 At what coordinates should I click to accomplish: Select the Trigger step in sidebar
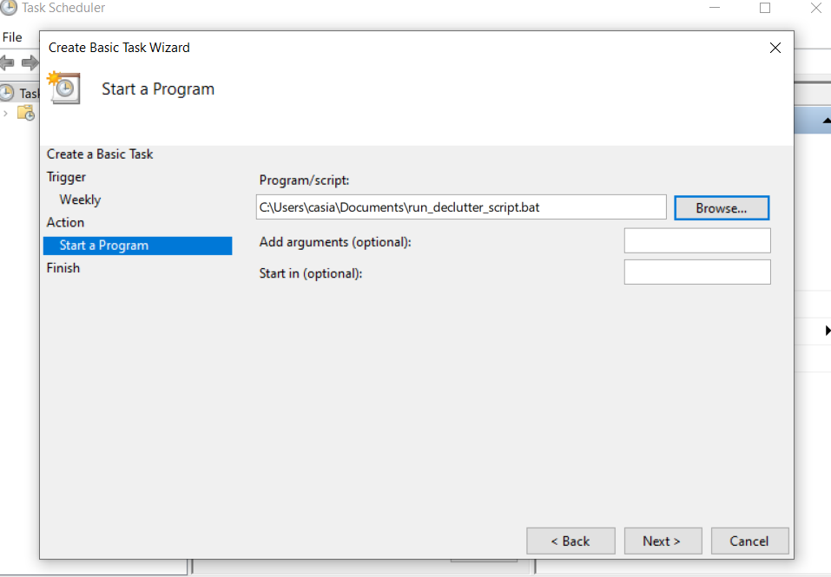click(x=66, y=177)
